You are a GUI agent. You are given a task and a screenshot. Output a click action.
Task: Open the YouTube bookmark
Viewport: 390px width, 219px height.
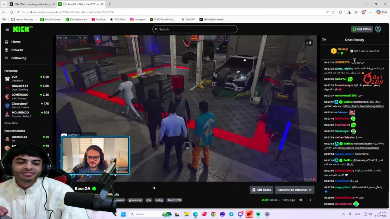[x=98, y=19]
